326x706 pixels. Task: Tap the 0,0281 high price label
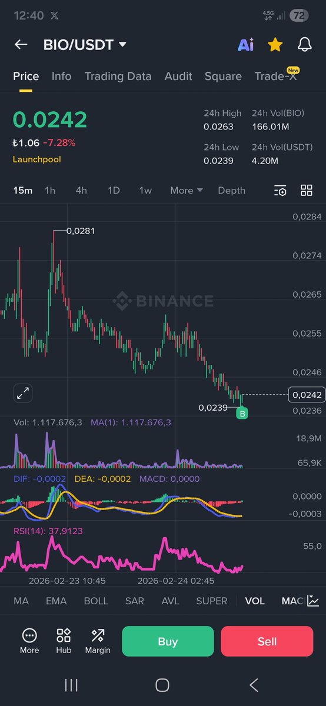(x=81, y=231)
